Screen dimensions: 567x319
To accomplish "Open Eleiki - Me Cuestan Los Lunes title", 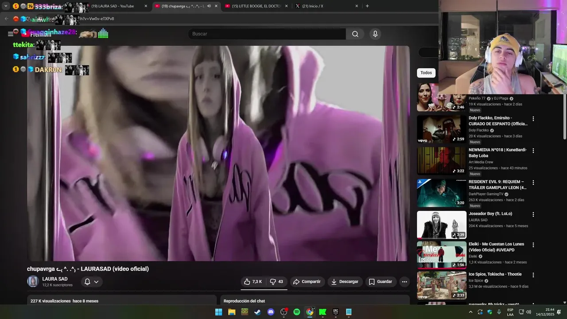I will coord(497,247).
